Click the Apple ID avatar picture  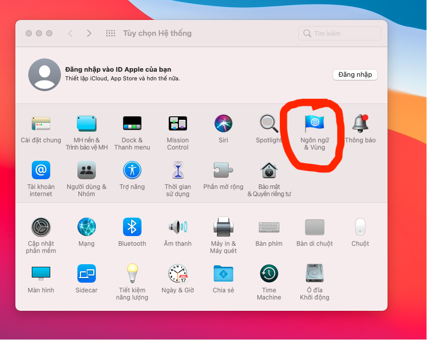click(x=44, y=75)
